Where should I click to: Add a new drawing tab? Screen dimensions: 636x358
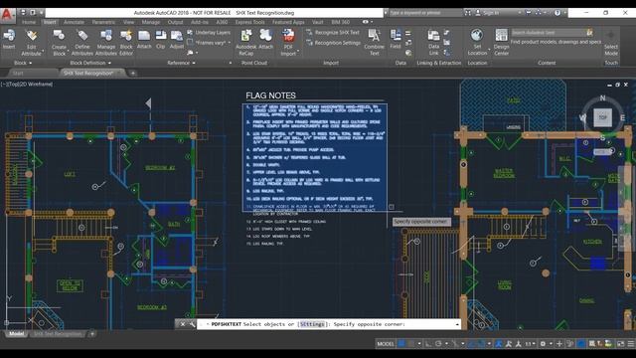tap(132, 73)
